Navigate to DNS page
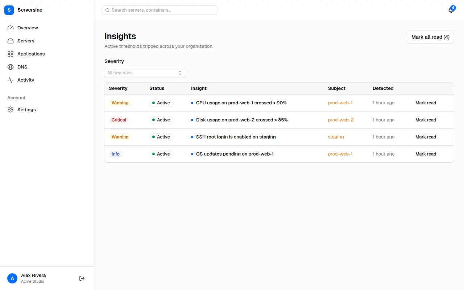 tap(22, 67)
